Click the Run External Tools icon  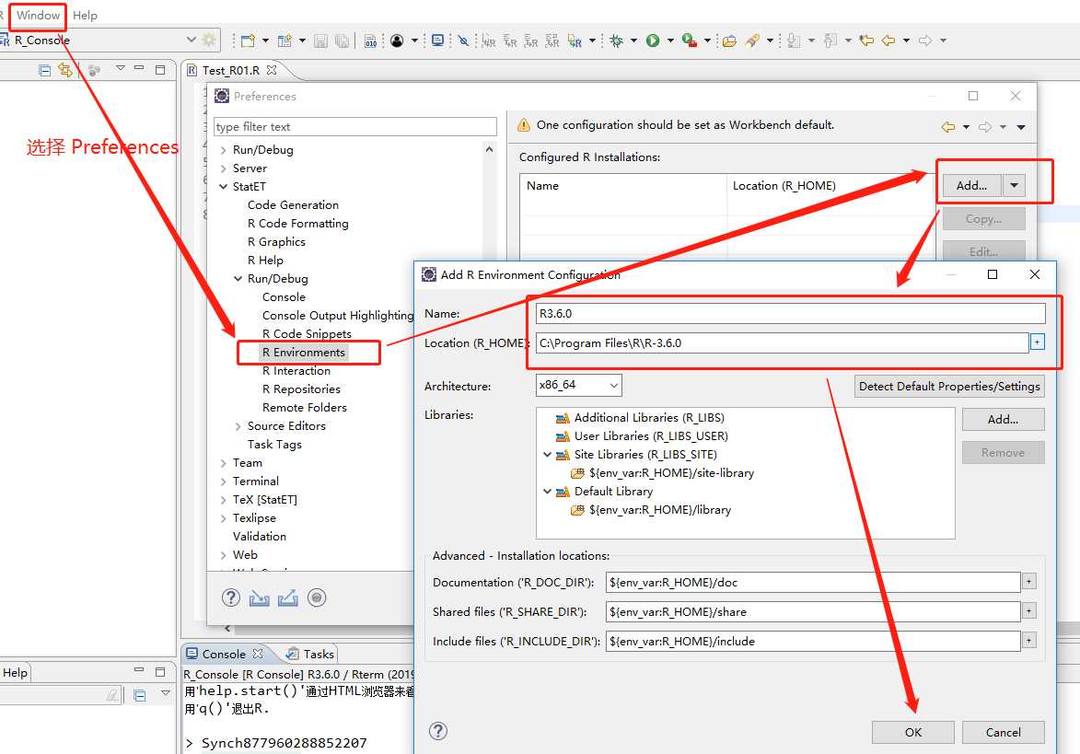(x=689, y=41)
